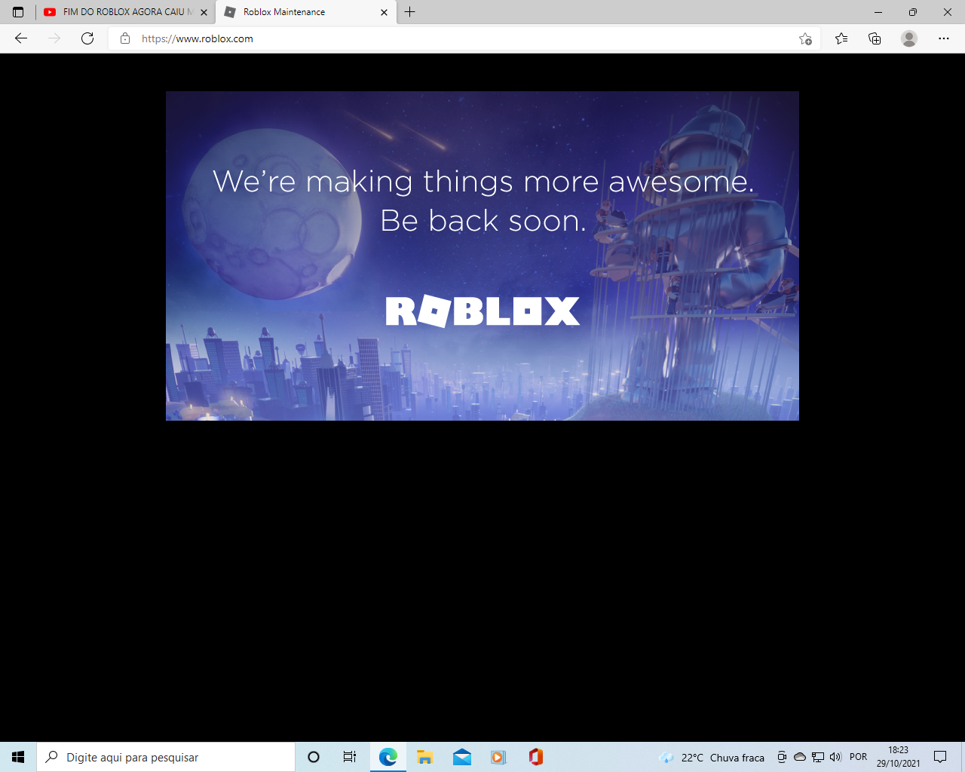Open a new browser tab
Image resolution: width=965 pixels, height=772 pixels.
[410, 12]
